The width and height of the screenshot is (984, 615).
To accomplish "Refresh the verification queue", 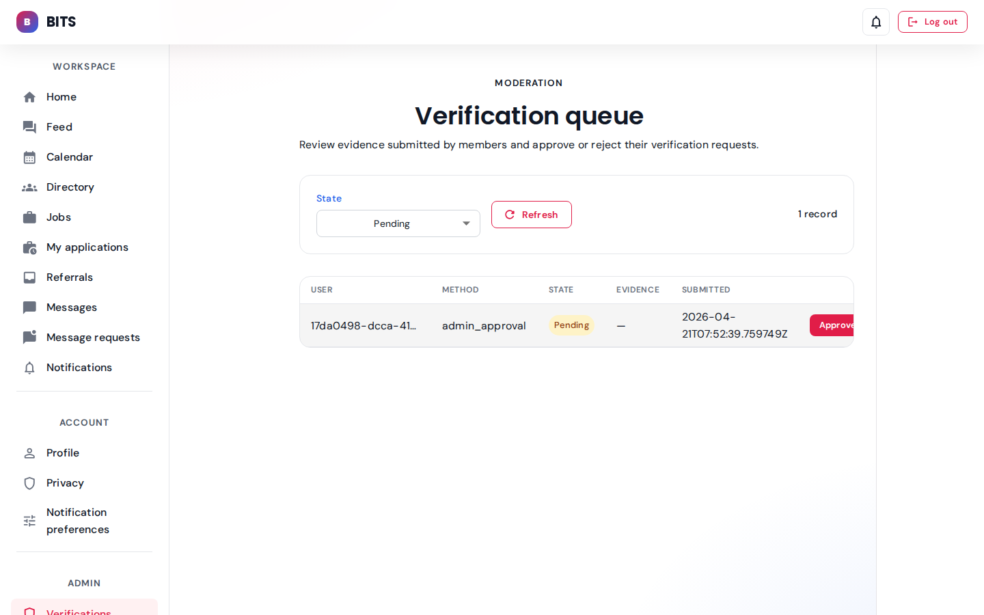I will [x=531, y=215].
